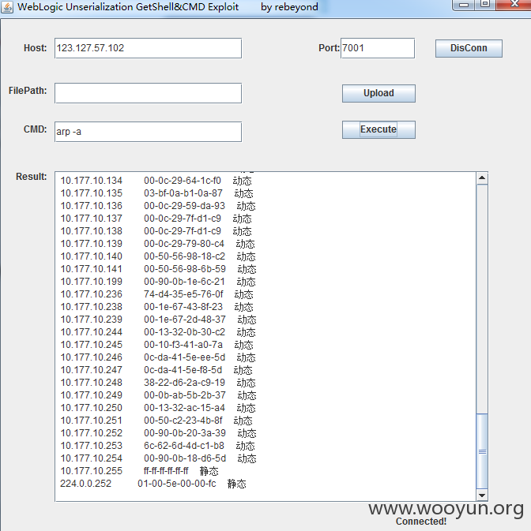
Task: Select MAC address 74-d4-35-e5-76-0f
Action: pyautogui.click(x=183, y=294)
